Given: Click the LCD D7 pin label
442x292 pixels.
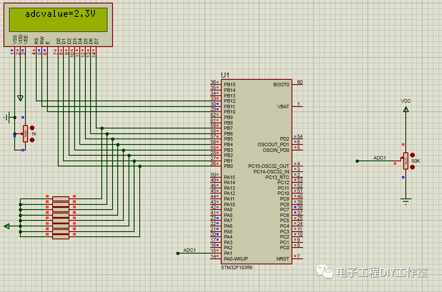Looking at the screenshot, I should tap(97, 41).
